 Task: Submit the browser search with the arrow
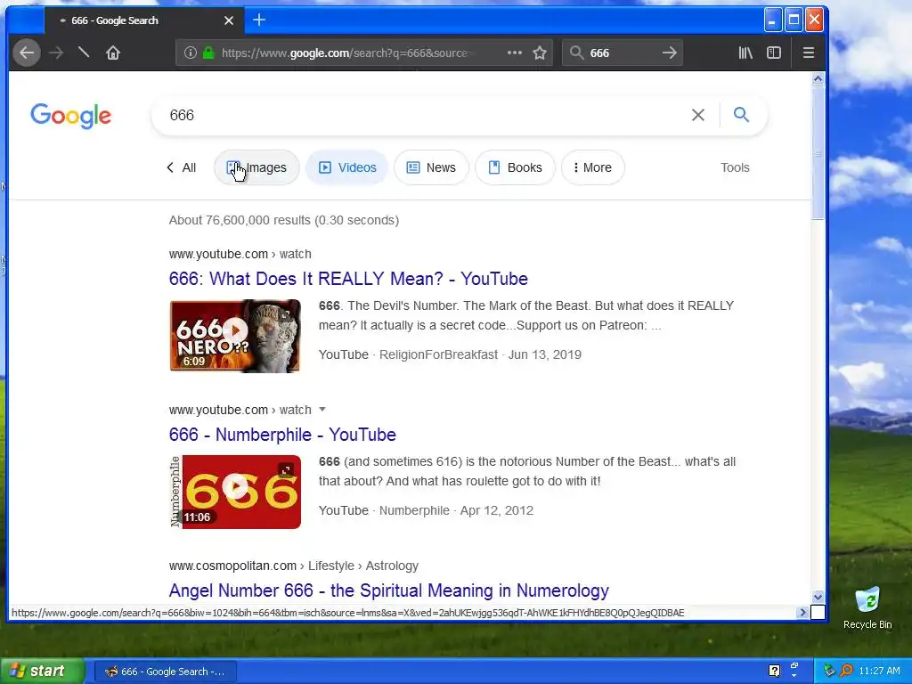[670, 53]
